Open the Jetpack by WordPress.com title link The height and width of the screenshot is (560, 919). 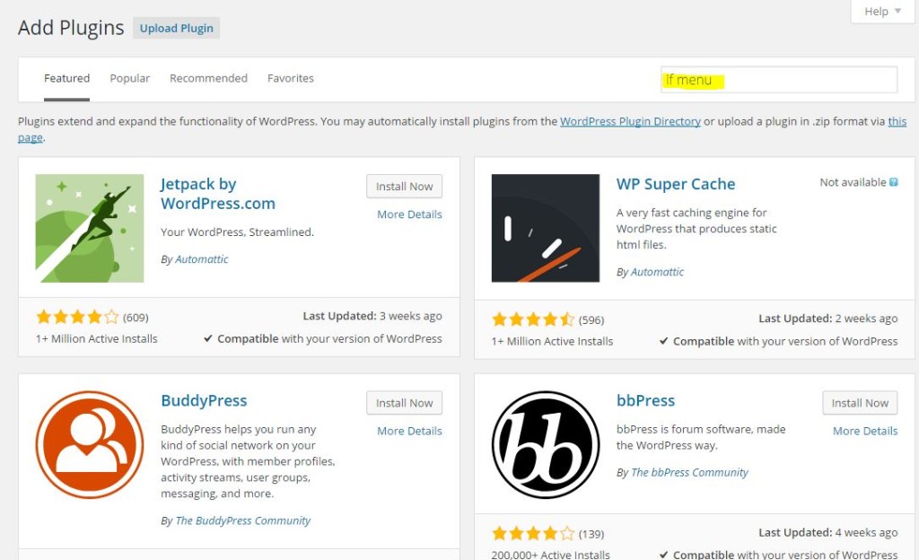point(218,194)
